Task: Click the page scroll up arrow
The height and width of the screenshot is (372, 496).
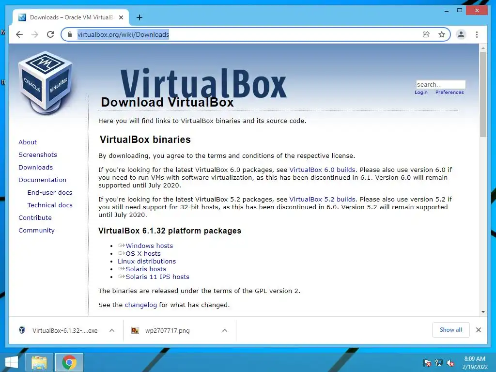Action: point(483,48)
